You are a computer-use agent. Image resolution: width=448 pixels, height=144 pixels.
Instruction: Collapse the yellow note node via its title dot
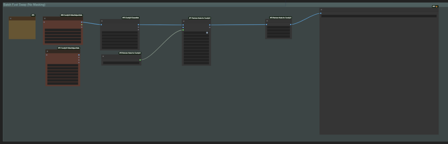[11, 18]
